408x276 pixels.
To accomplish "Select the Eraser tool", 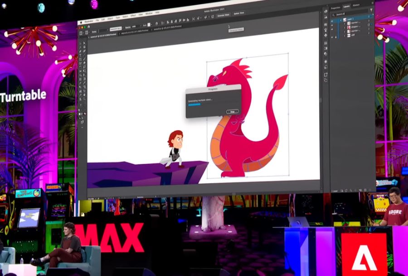I will tap(84, 63).
